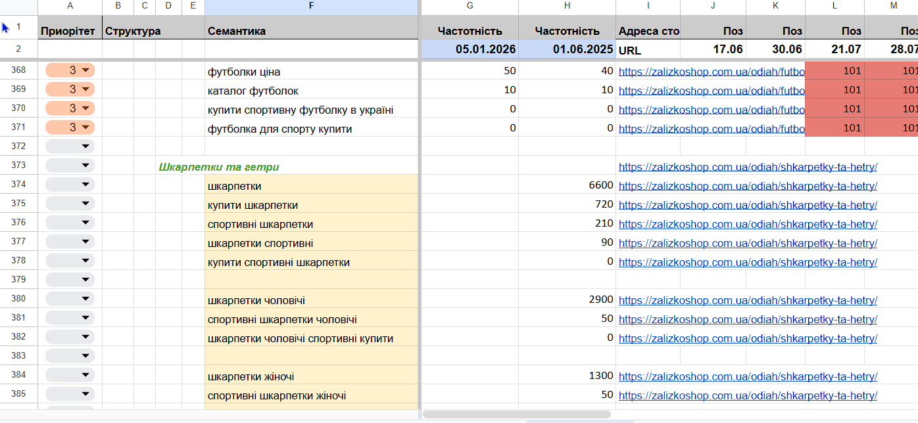Open the shkarpetky-ta-hetry link in row 373
This screenshot has width=918, height=423.
pyautogui.click(x=748, y=167)
